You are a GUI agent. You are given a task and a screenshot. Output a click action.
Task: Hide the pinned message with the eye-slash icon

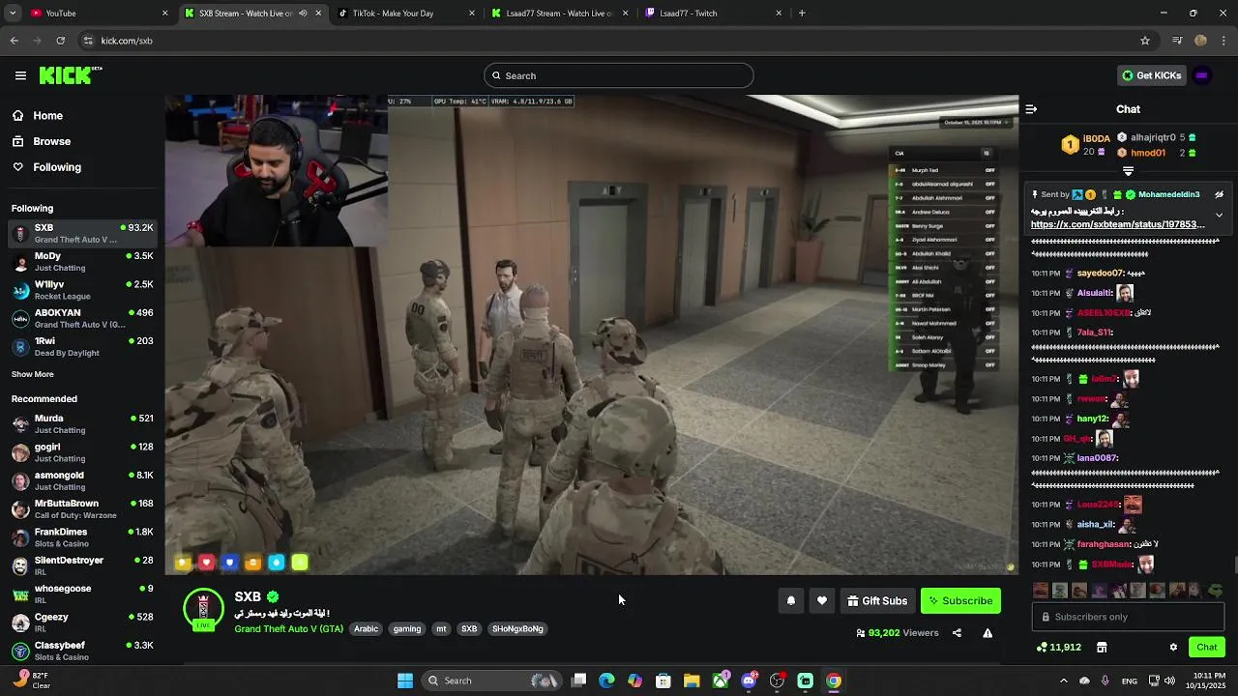click(1220, 194)
